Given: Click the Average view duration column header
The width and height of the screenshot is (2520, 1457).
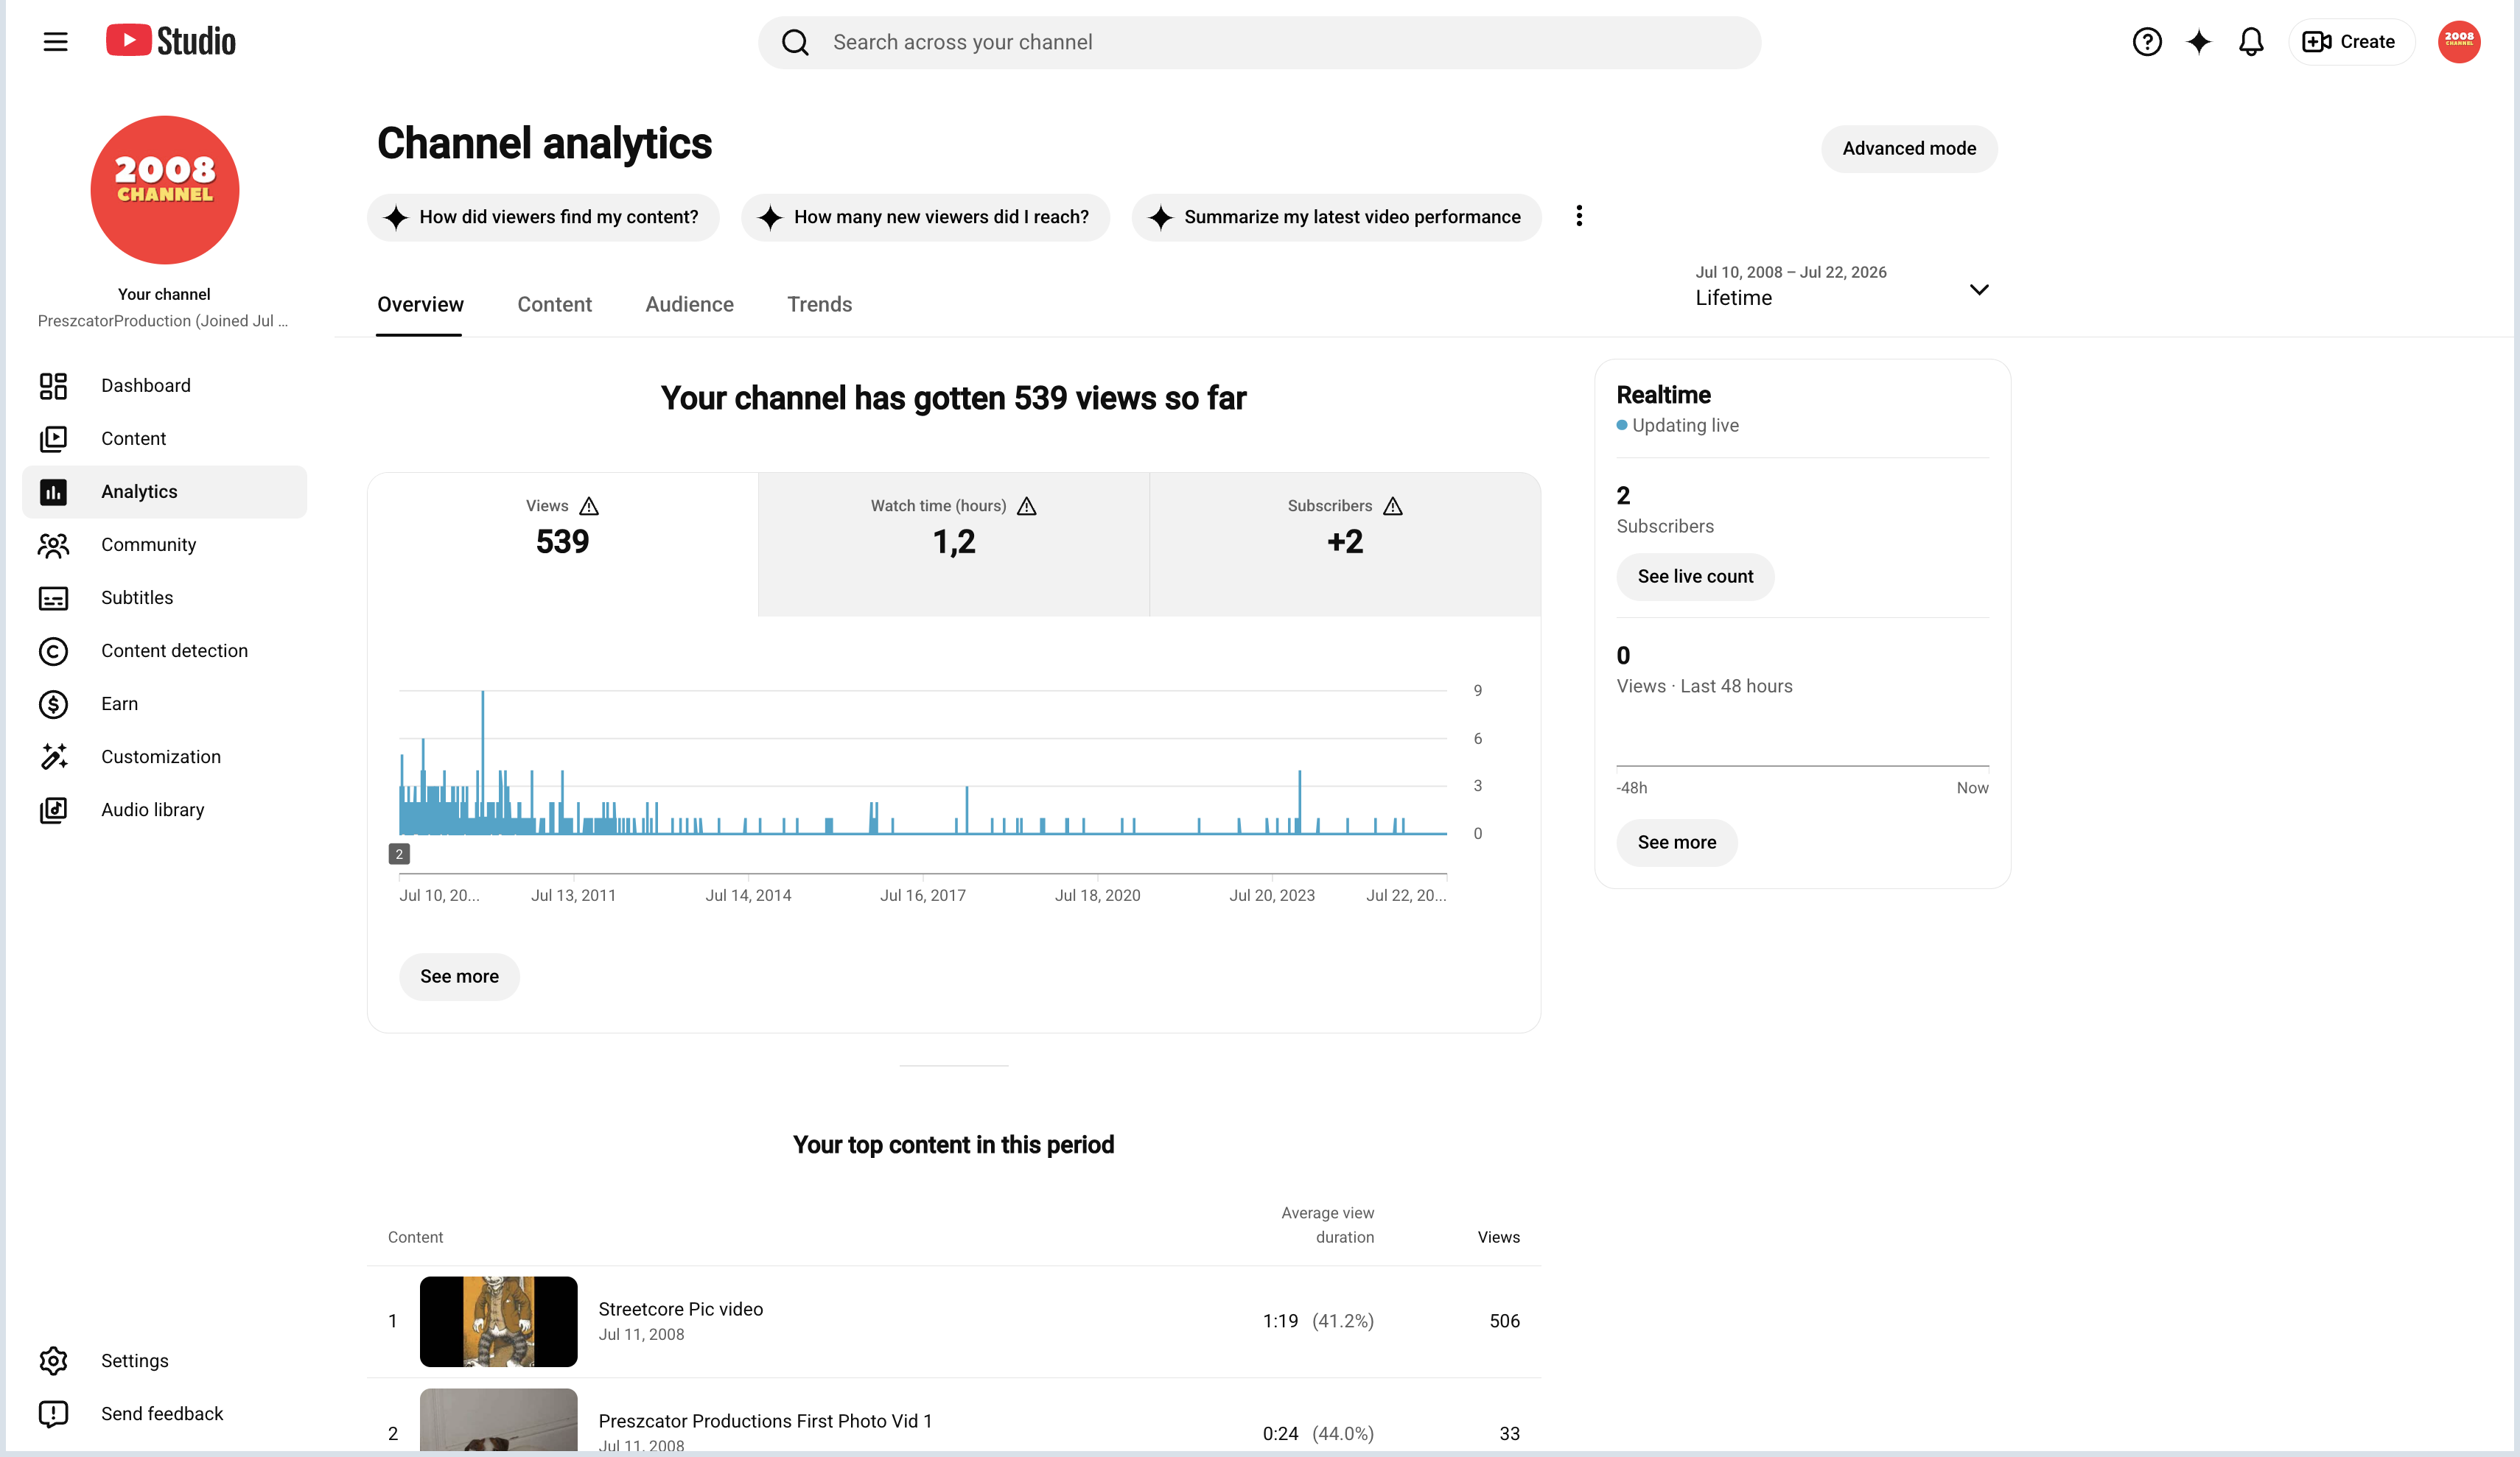Looking at the screenshot, I should click(x=1327, y=1225).
